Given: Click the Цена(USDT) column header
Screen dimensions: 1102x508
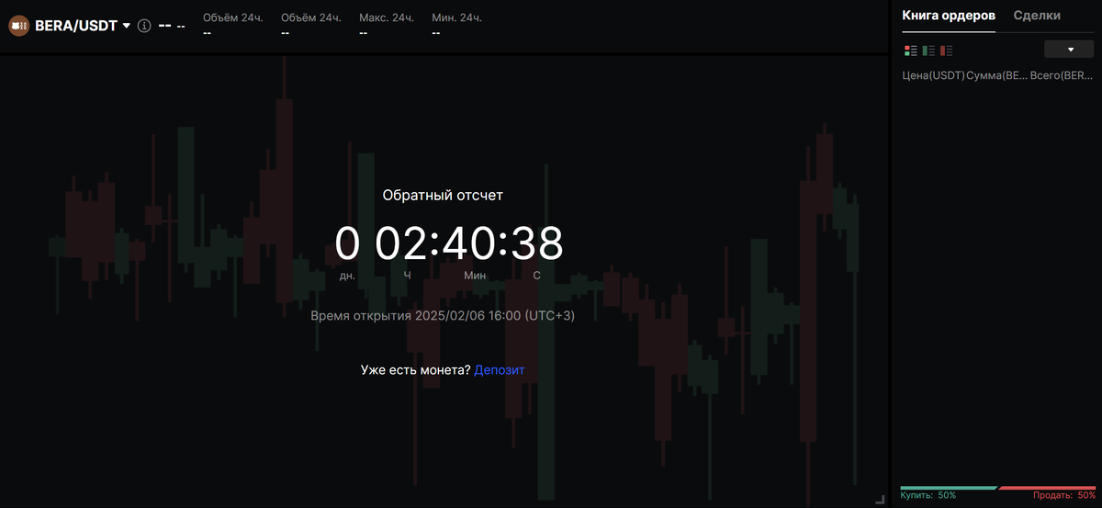Looking at the screenshot, I should [x=934, y=75].
